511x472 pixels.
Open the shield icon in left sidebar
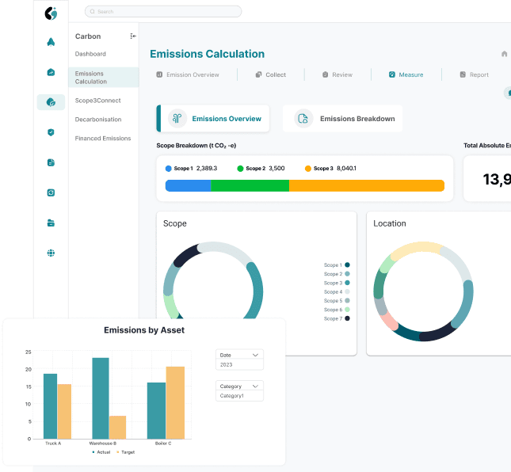51,132
